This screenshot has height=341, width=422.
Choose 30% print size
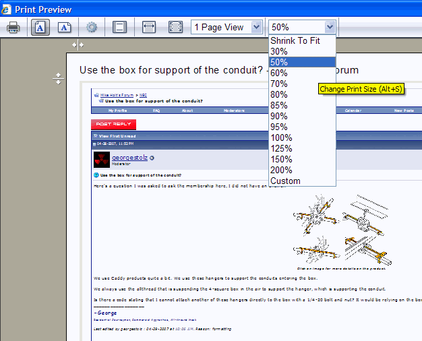click(302, 51)
